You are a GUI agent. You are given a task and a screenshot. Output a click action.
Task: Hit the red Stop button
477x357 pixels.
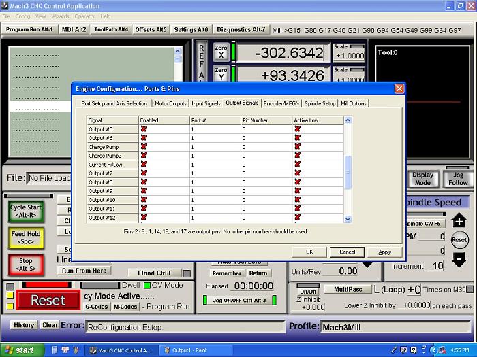pyautogui.click(x=26, y=265)
